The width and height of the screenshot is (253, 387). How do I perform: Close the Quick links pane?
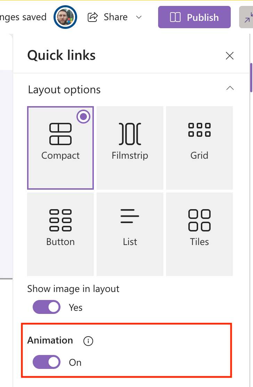pyautogui.click(x=230, y=56)
